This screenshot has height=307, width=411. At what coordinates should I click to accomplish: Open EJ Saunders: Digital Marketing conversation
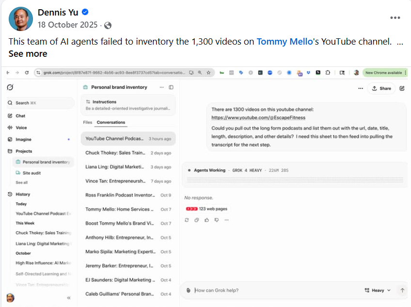coord(128,280)
